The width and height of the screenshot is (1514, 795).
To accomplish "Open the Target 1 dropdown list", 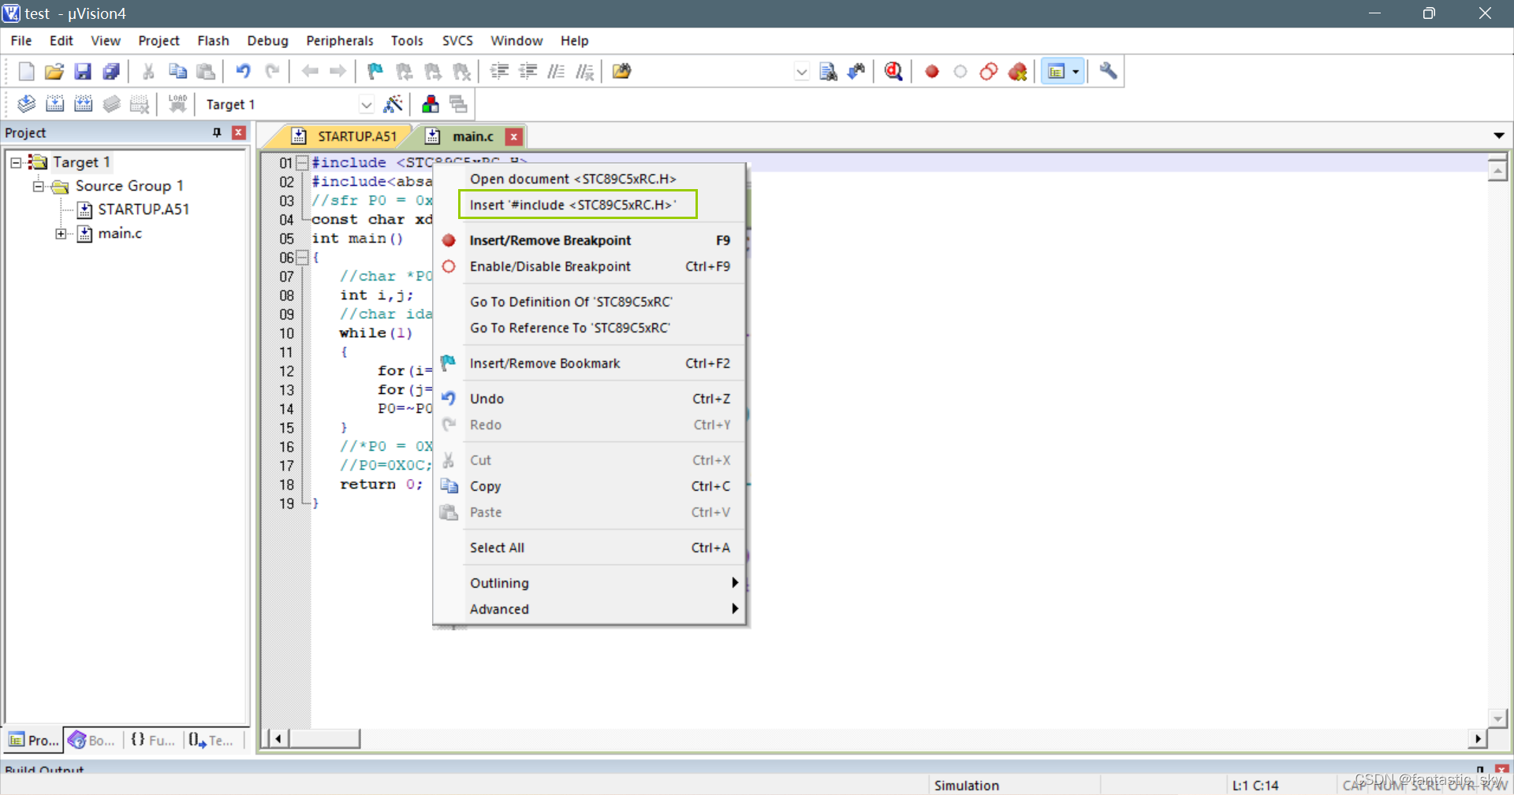I will pos(366,105).
